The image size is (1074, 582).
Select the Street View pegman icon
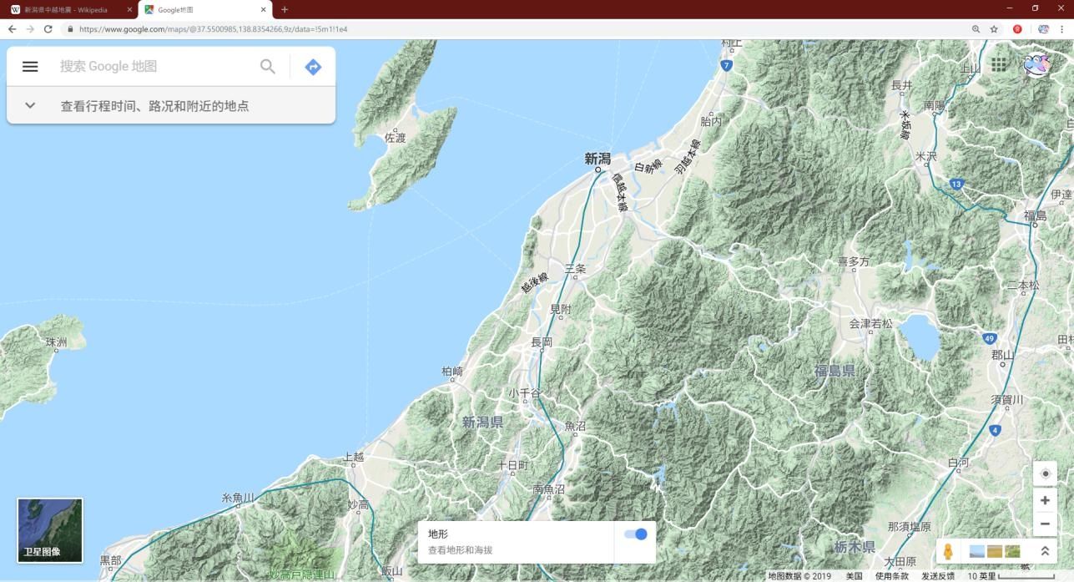(948, 552)
